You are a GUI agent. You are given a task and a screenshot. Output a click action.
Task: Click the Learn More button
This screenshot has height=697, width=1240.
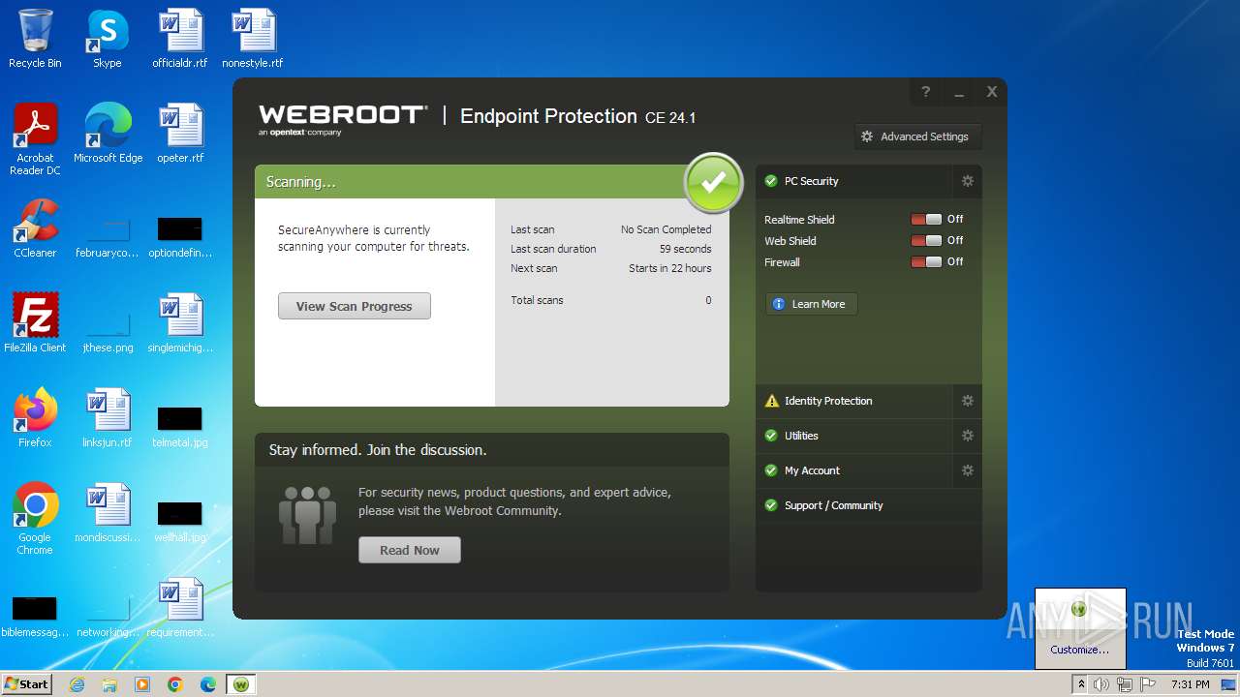[x=811, y=304]
